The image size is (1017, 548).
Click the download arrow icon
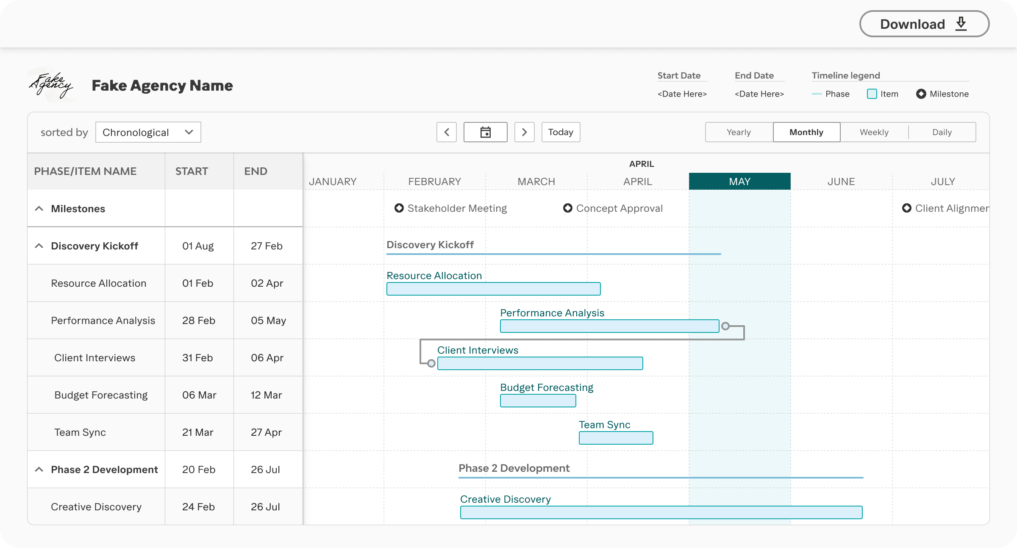[x=961, y=24]
